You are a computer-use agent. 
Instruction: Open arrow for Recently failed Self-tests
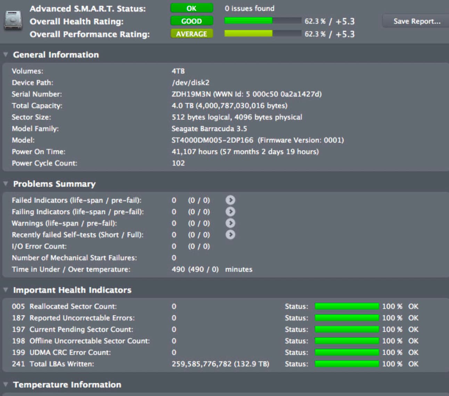[230, 235]
